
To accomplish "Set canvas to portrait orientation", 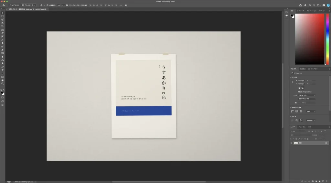I will tap(299, 88).
